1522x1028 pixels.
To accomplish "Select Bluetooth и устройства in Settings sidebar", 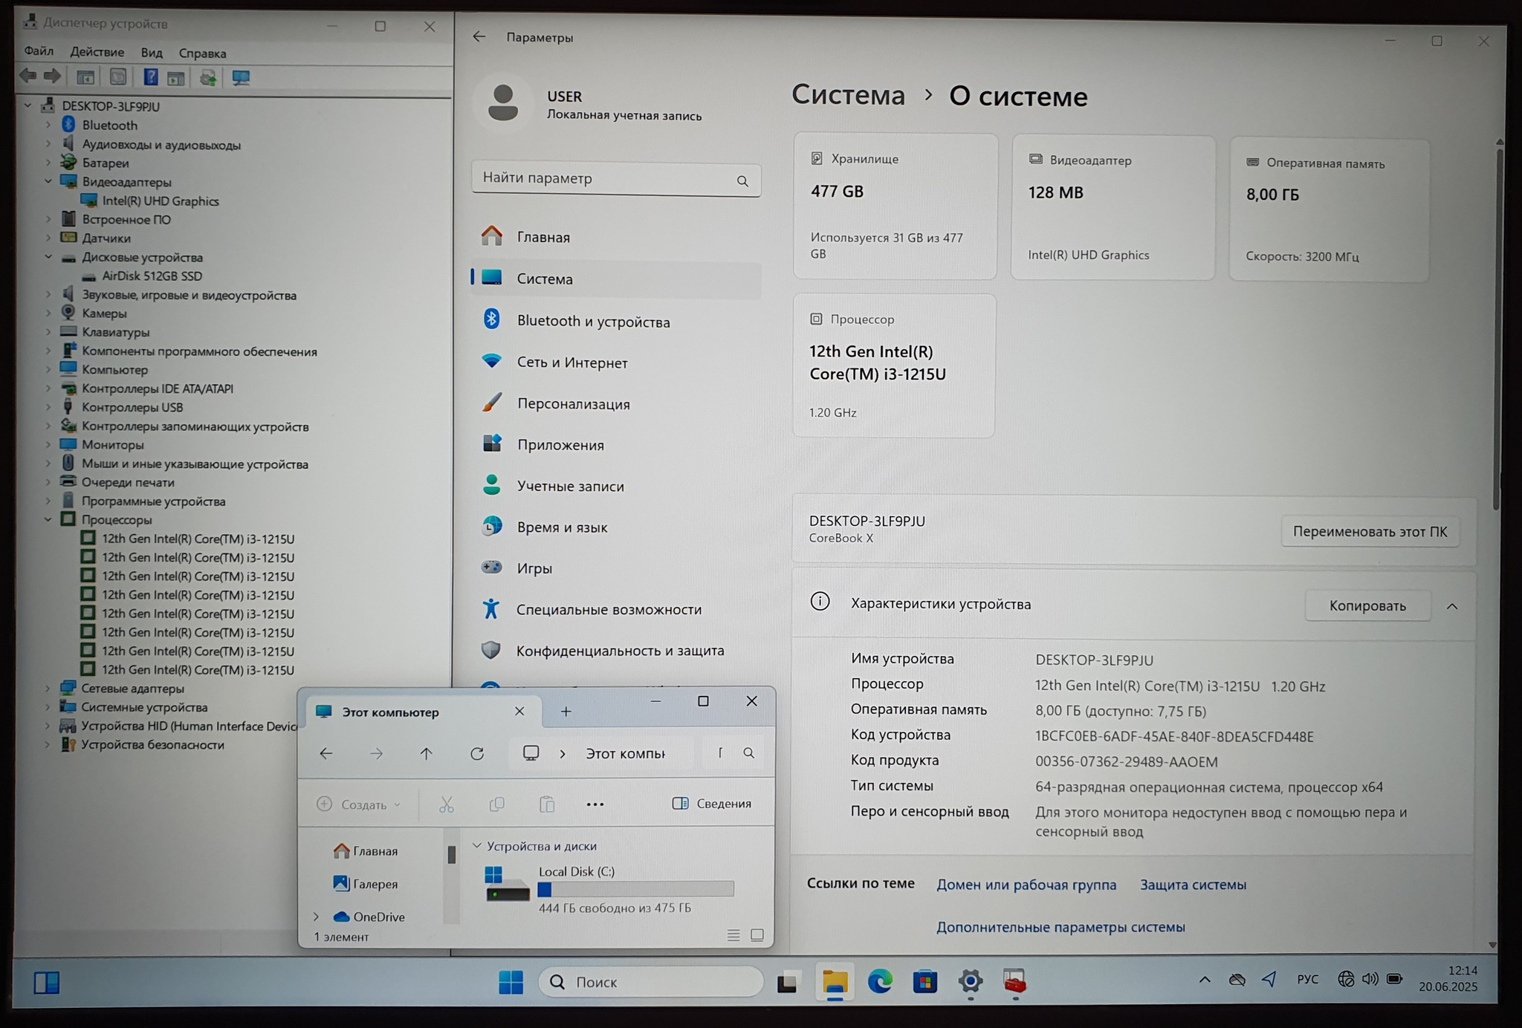I will click(x=593, y=322).
